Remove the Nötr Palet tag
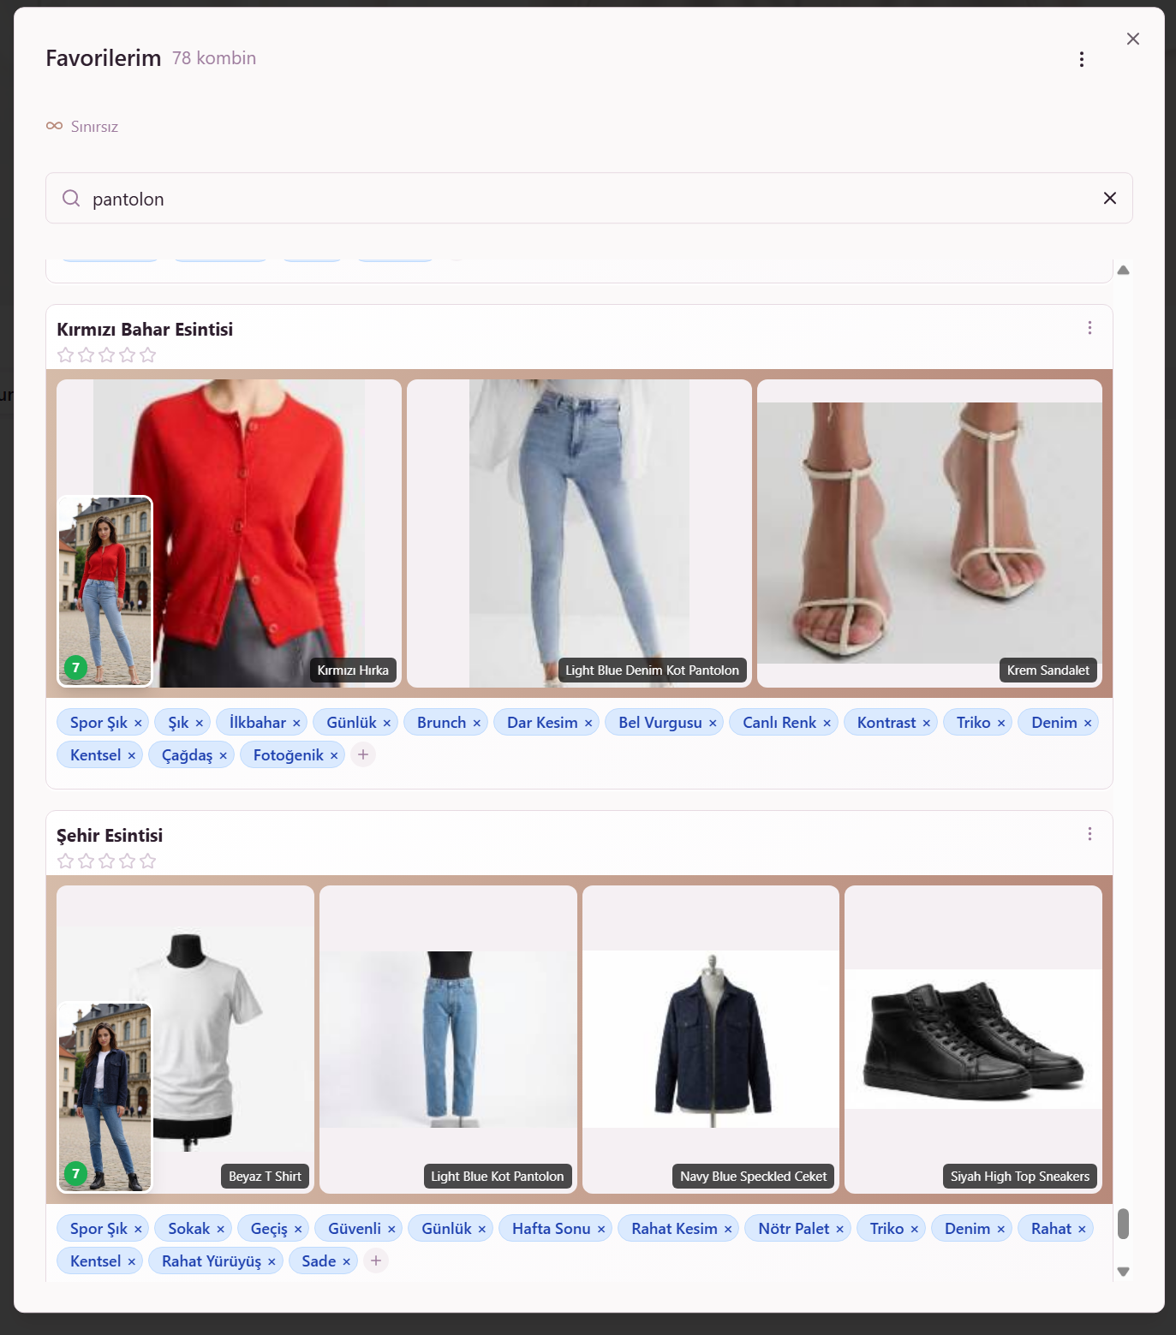The image size is (1176, 1335). tap(840, 1230)
